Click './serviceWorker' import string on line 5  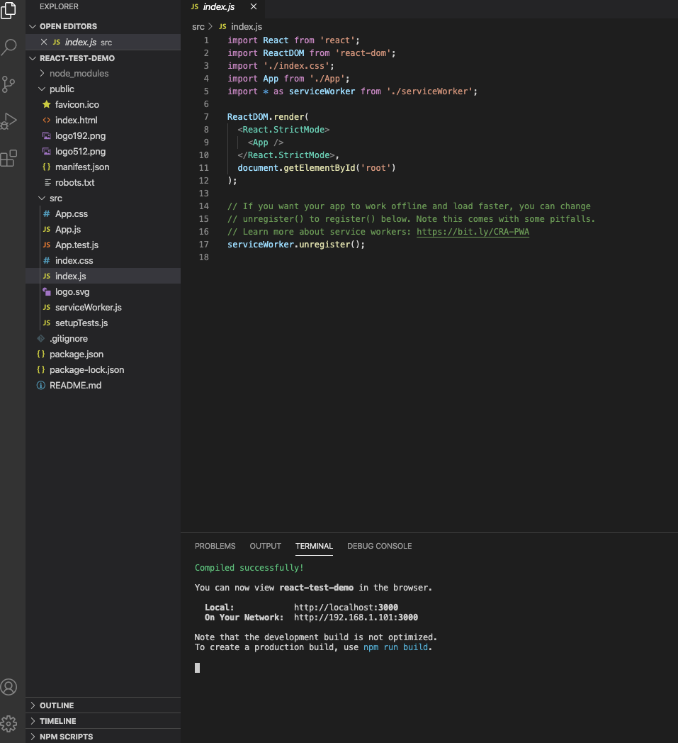click(429, 91)
